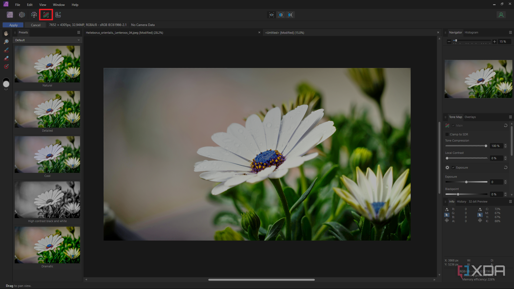Toggle the Clamp to SDR checkbox
Viewport: 514px width, 289px height.
(x=447, y=134)
